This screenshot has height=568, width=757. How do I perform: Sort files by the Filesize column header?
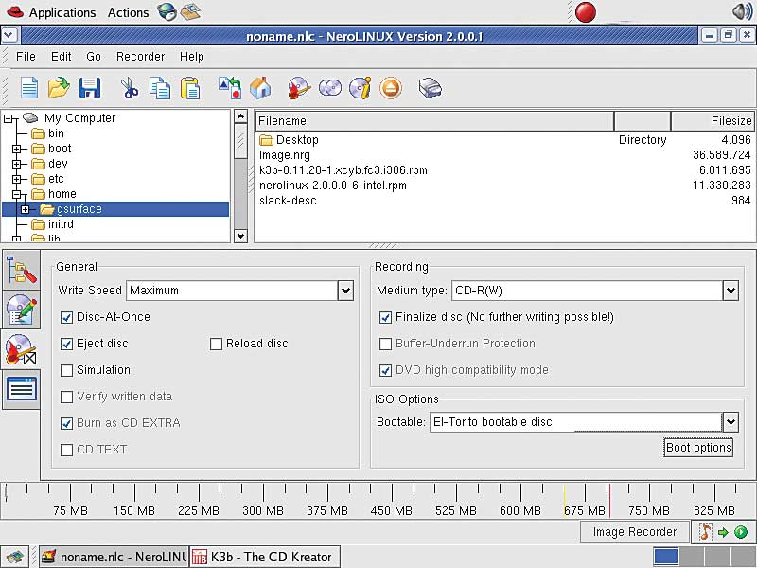(x=713, y=121)
